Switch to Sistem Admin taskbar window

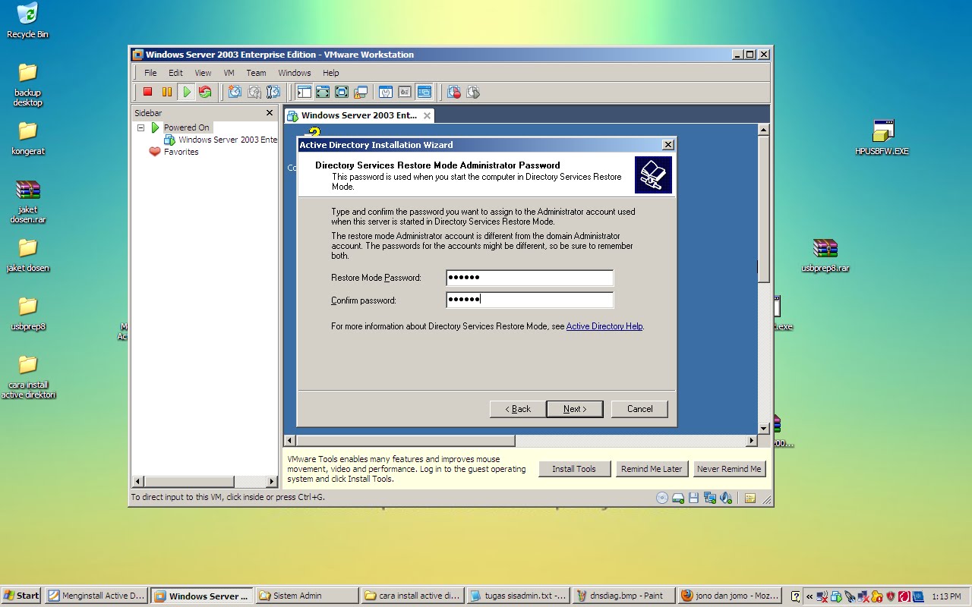coord(307,596)
